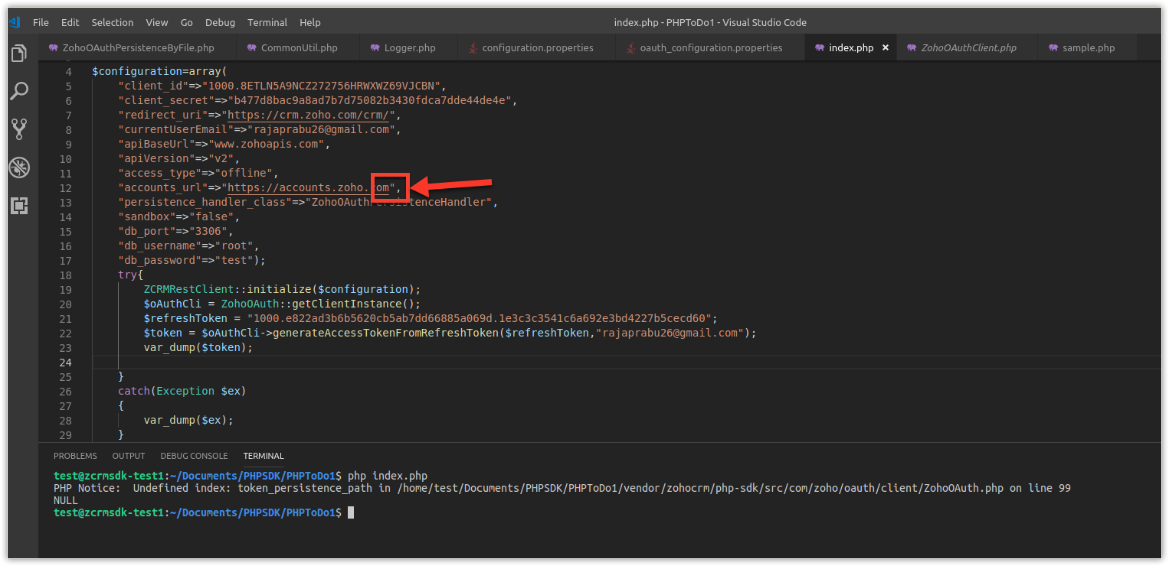
Task: Switch to the ZohoOAuthPersistenceByFile.php tab
Action: pos(138,47)
